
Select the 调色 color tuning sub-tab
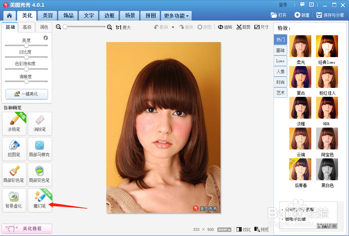coord(44,27)
